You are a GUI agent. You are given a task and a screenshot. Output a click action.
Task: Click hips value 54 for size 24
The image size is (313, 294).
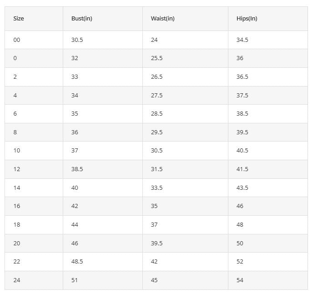(x=240, y=280)
